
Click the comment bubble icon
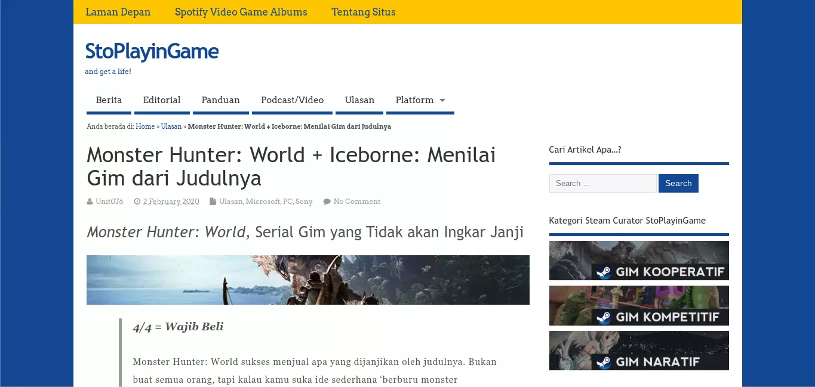[327, 202]
